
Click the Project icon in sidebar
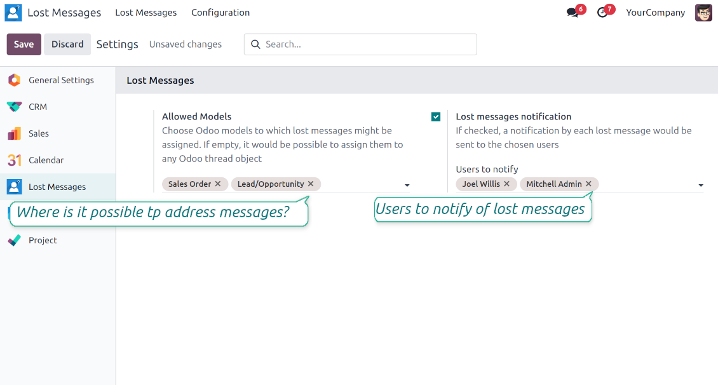click(x=14, y=240)
